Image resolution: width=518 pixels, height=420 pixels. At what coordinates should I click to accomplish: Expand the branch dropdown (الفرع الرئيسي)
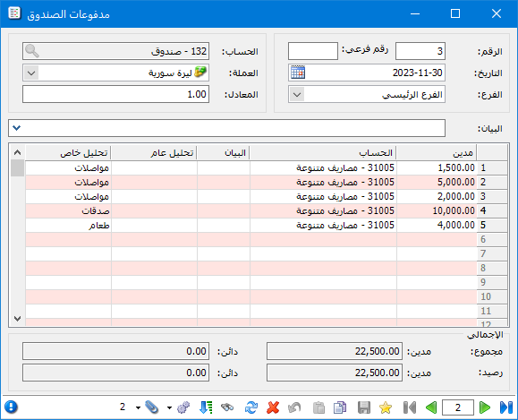[297, 95]
